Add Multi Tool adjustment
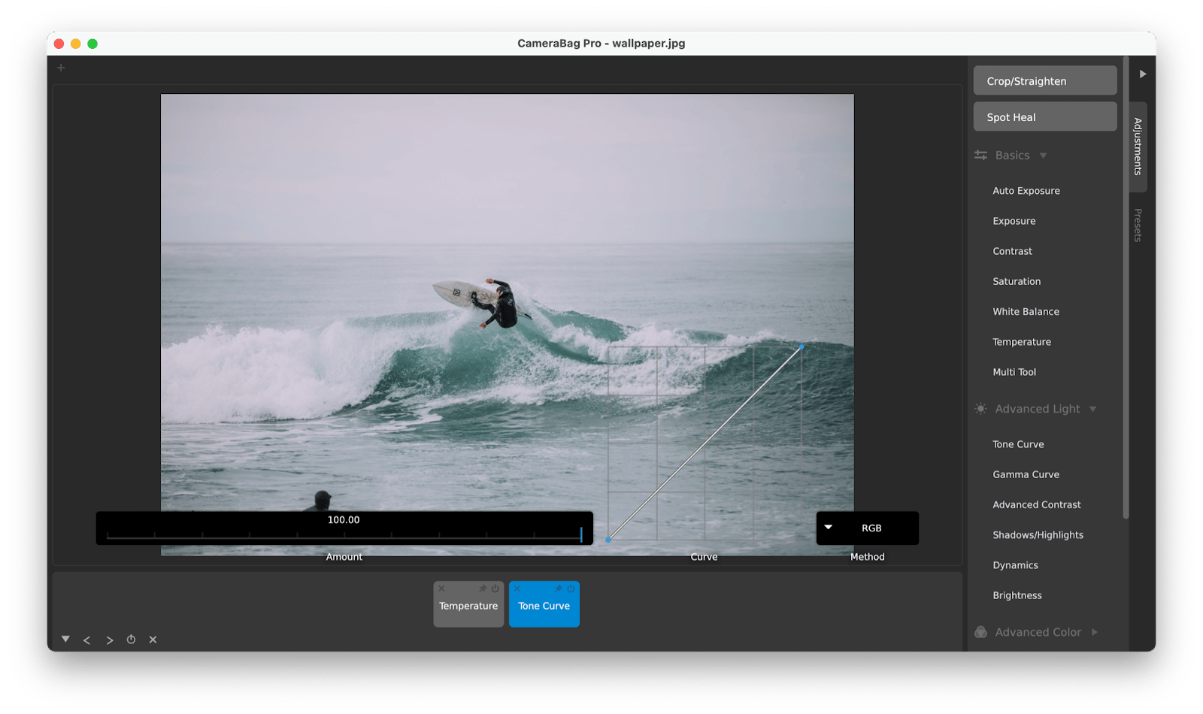This screenshot has height=714, width=1203. click(x=1014, y=372)
